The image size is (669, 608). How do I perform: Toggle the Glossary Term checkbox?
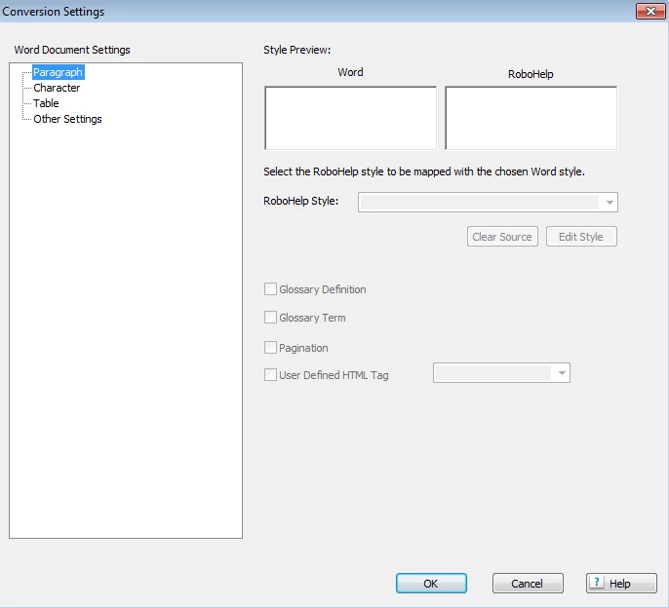270,318
